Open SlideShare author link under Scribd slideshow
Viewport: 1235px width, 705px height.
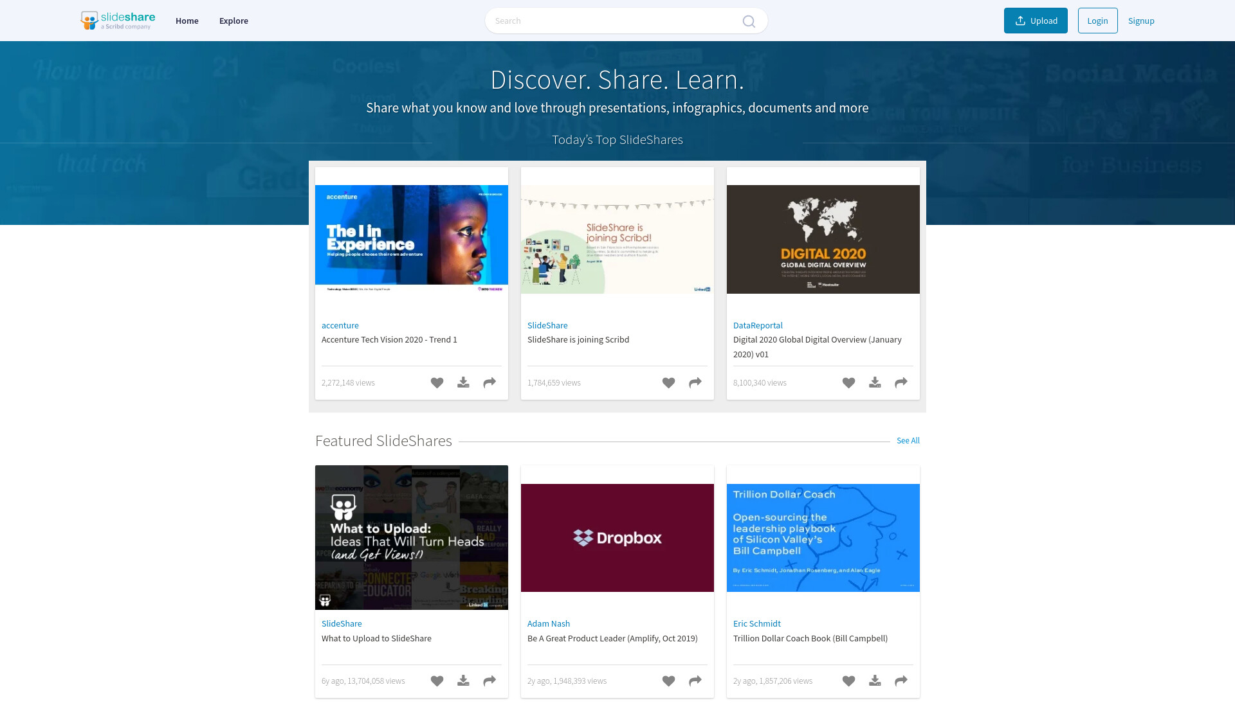click(x=547, y=326)
